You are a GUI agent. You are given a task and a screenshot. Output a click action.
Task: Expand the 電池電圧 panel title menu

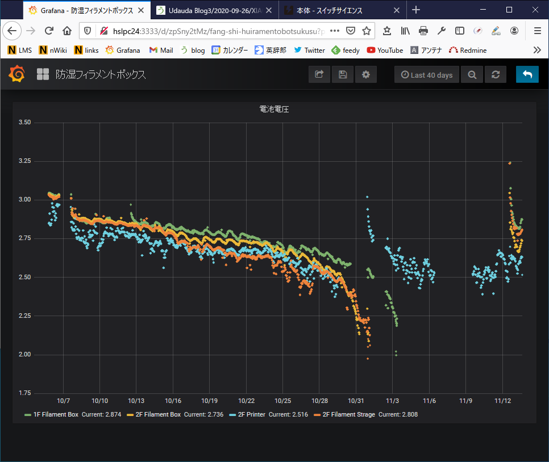click(274, 110)
